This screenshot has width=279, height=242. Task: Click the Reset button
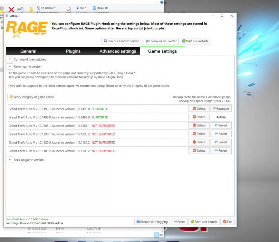[179, 222]
